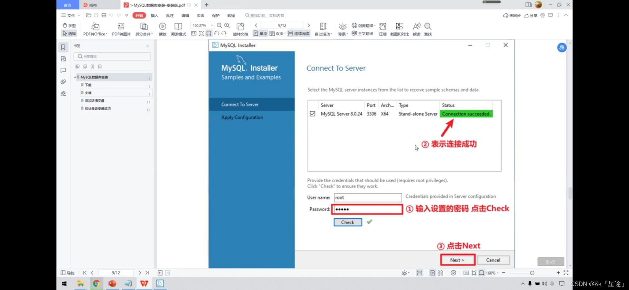629x290 pixels.
Task: Click the Cancel button
Action: point(493,260)
